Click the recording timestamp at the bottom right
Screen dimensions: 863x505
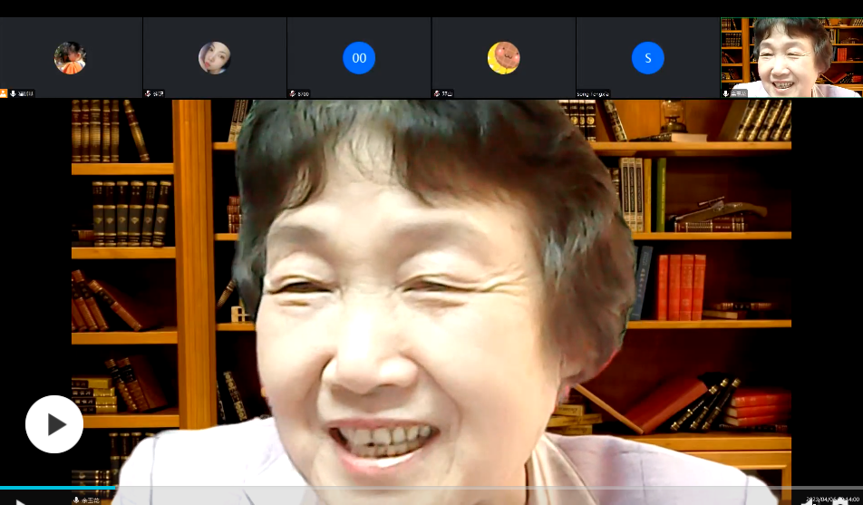(831, 500)
